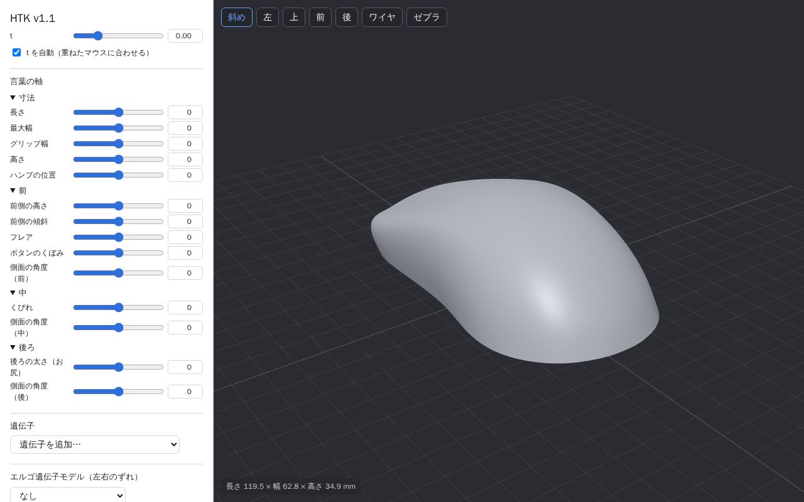This screenshot has height=502, width=804.
Task: Click the 側面の角度（前） slider
Action: 118,273
